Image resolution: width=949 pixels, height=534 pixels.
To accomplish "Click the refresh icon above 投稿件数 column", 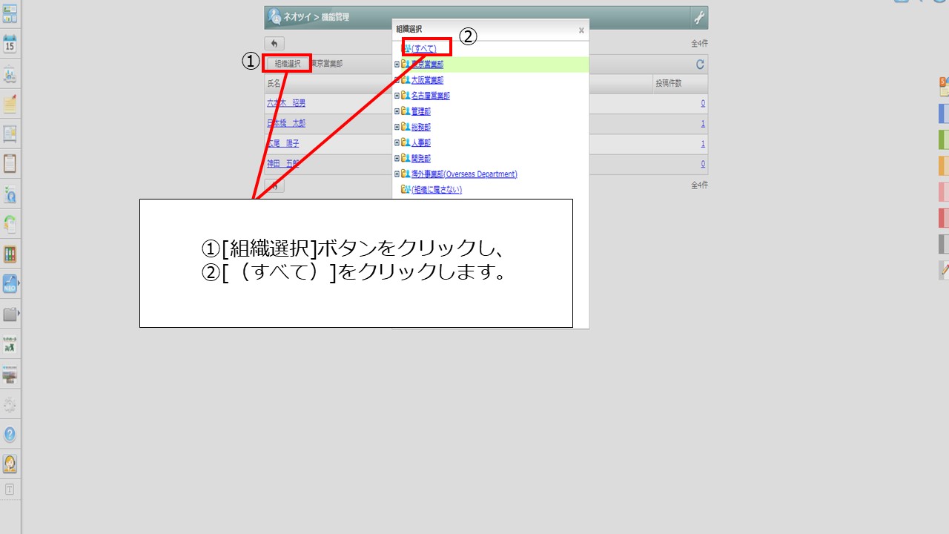I will tap(700, 65).
